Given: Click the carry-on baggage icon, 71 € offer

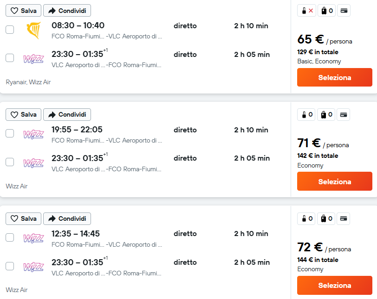Looking at the screenshot, I should pyautogui.click(x=306, y=115).
